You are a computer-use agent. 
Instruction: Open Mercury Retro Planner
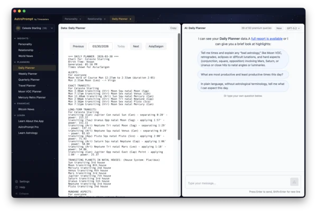pos(32,98)
